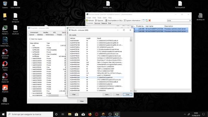This screenshot has height=117, width=208.
Task: Click Close in the Results dialog
Action: [127, 95]
